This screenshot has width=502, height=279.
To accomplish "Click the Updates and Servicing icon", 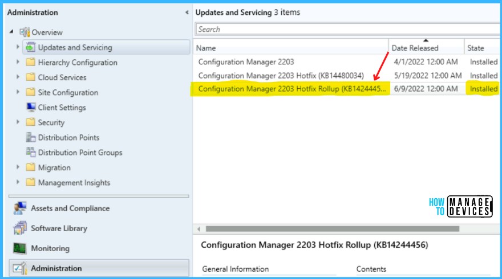I will coord(30,47).
